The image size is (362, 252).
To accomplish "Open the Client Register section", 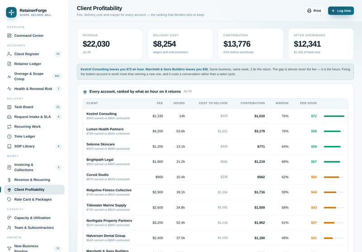I will [34, 54].
